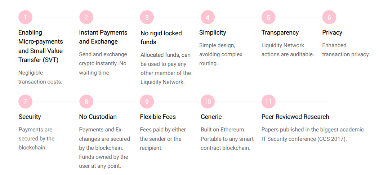Select the No rigid locked funds heading
This screenshot has height=175, width=379.
[161, 37]
